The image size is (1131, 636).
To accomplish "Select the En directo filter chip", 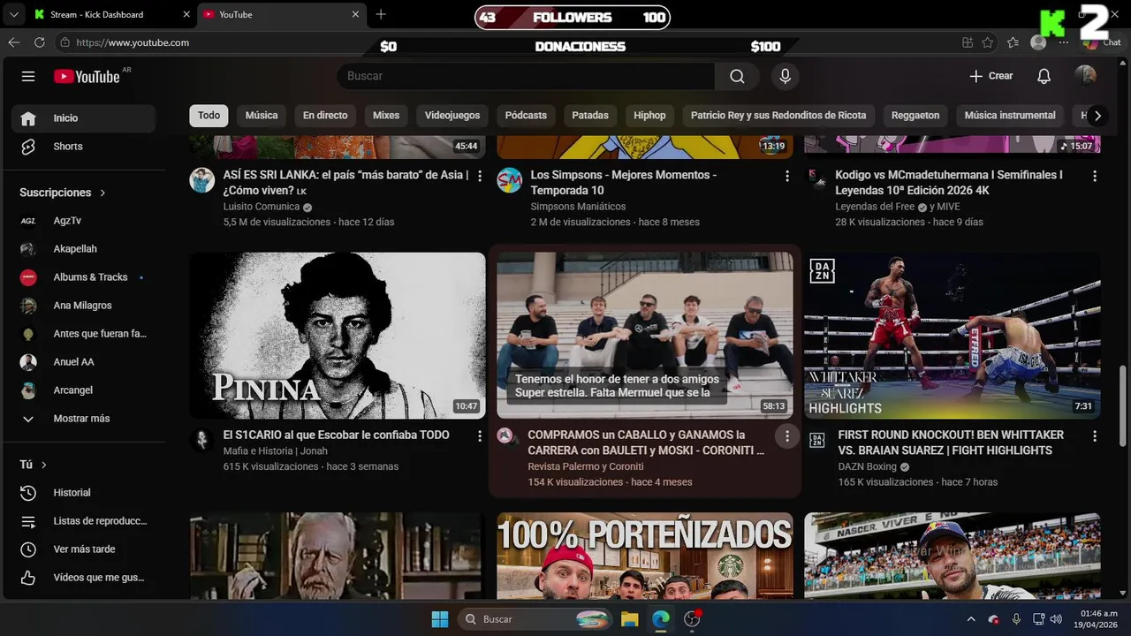I will click(x=325, y=116).
